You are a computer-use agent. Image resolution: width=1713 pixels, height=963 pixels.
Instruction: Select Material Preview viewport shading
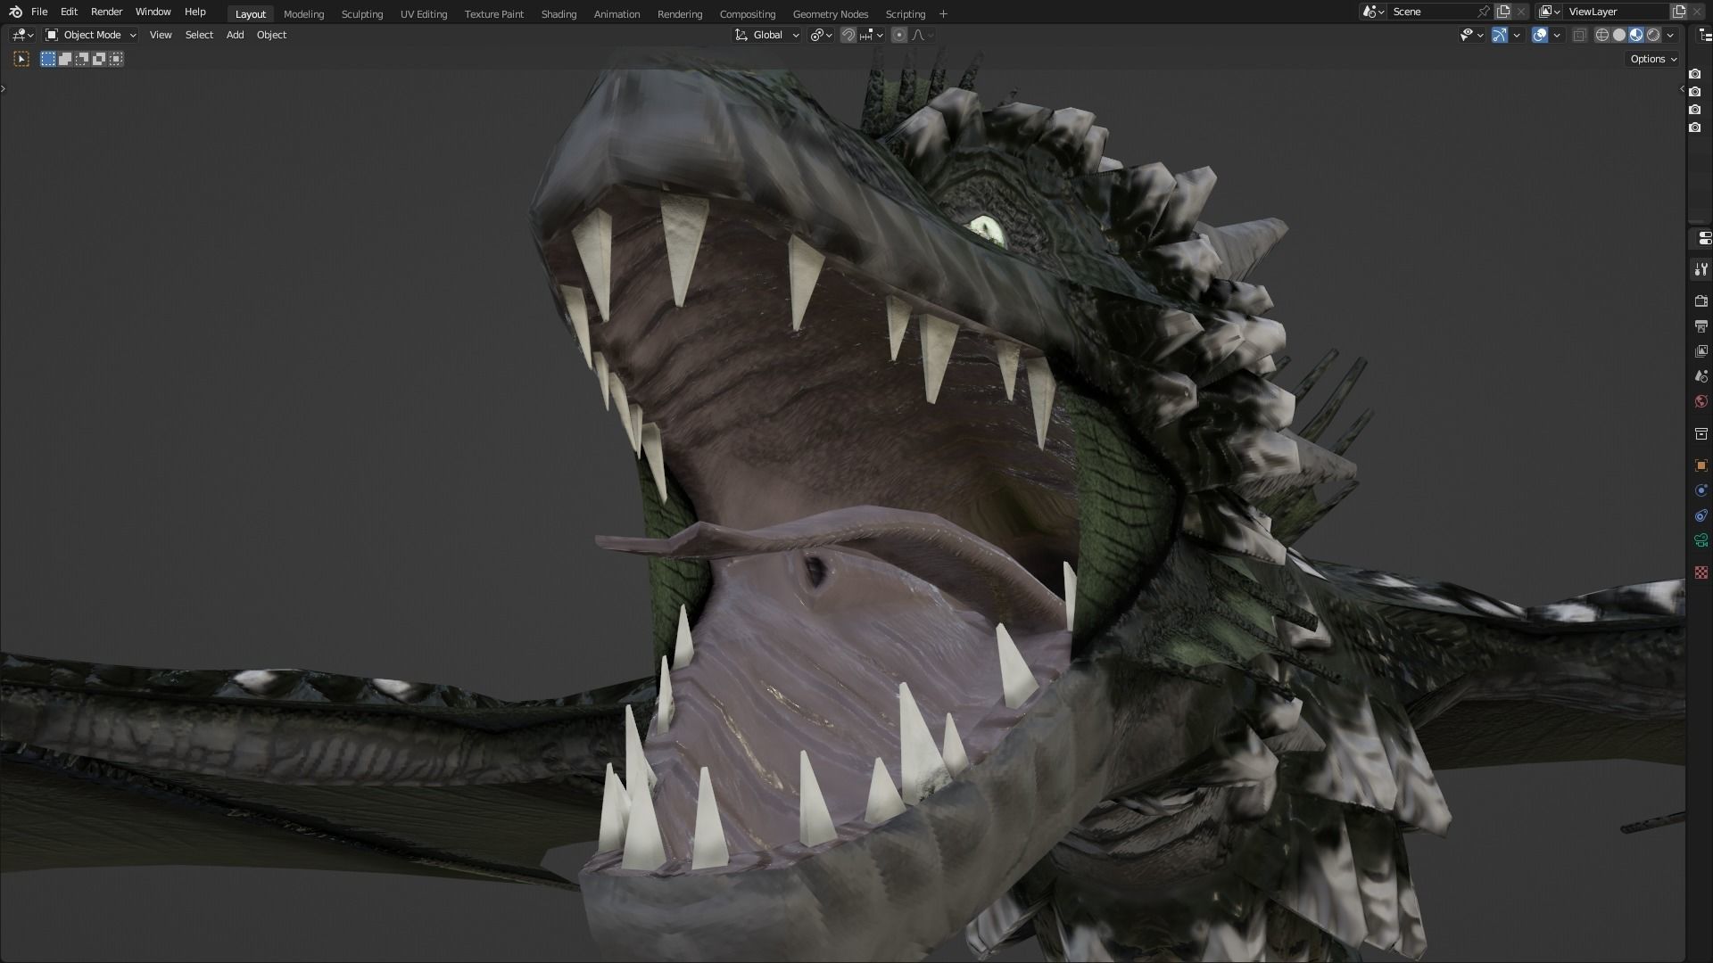[x=1636, y=35]
